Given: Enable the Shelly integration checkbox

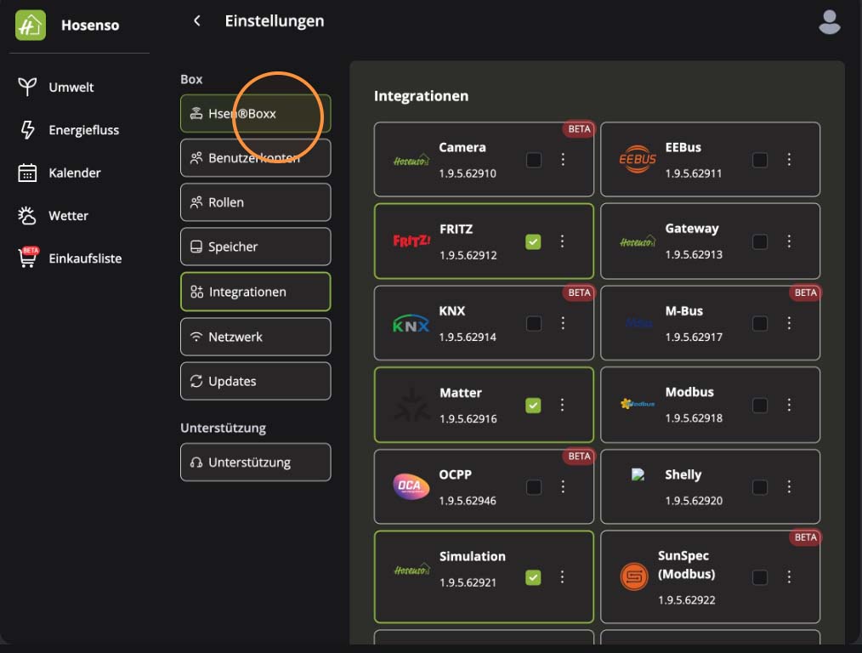Looking at the screenshot, I should pyautogui.click(x=760, y=487).
